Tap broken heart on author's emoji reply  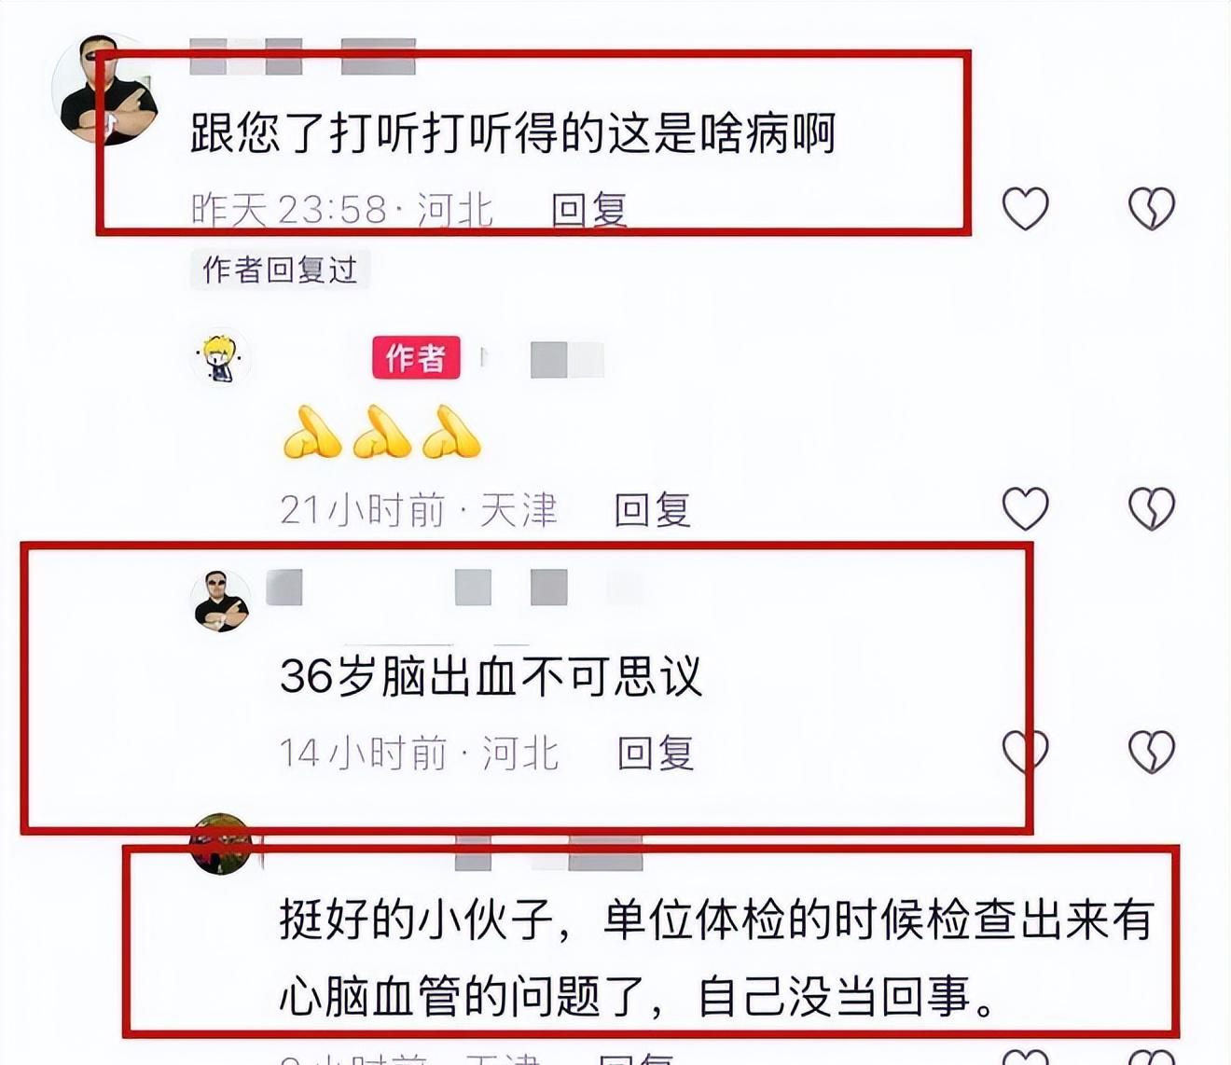[x=1151, y=508]
